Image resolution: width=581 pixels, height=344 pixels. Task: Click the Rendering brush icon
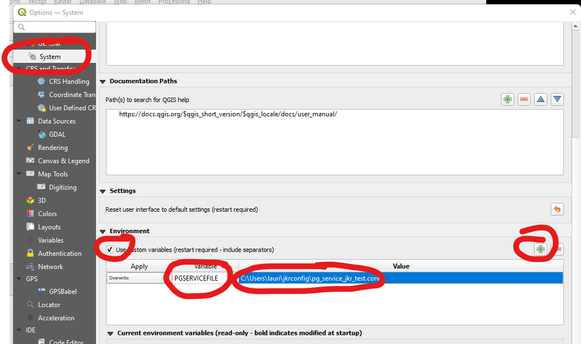tap(30, 147)
